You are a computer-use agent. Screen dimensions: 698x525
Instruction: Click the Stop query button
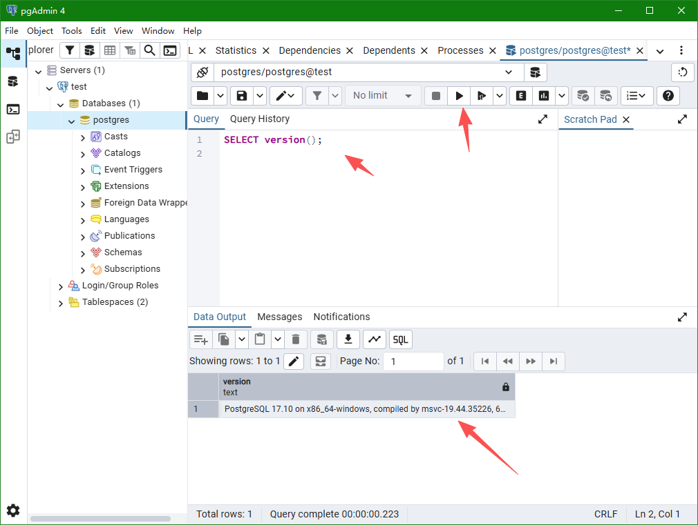pyautogui.click(x=436, y=96)
